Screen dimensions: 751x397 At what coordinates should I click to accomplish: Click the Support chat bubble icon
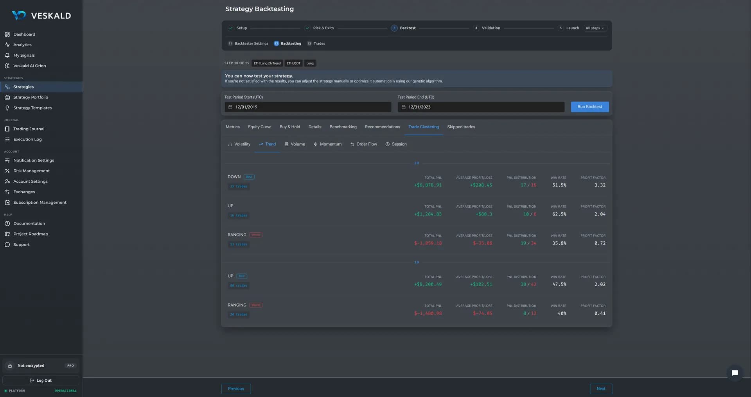[x=7, y=245]
